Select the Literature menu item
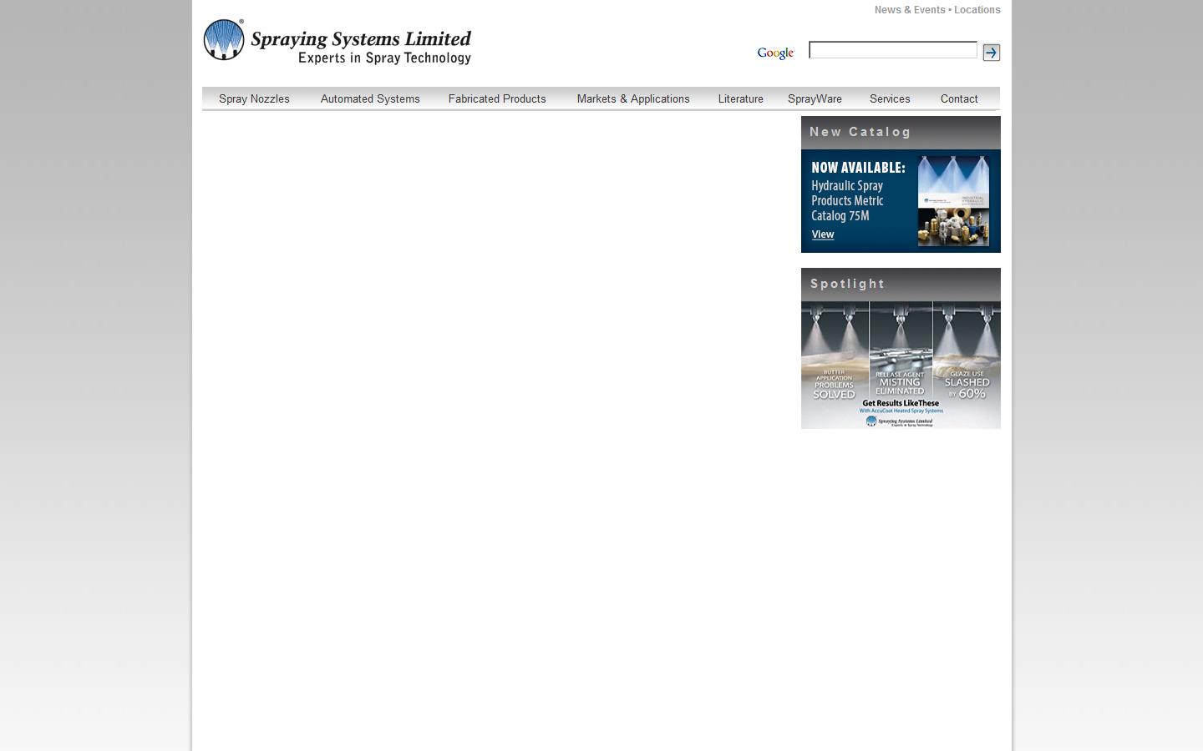The width and height of the screenshot is (1203, 751). tap(740, 98)
